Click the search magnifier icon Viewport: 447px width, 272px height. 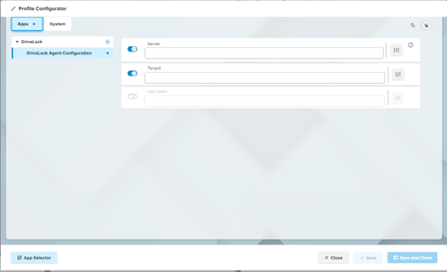point(413,25)
